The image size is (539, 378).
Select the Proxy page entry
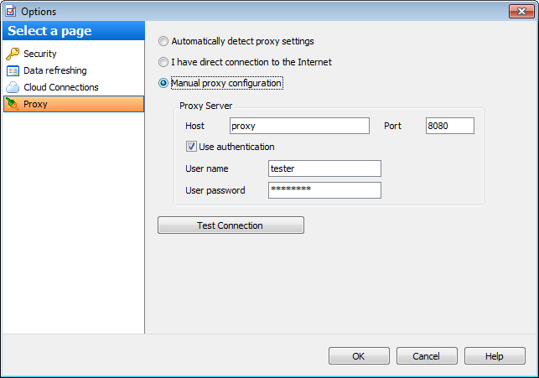tap(74, 104)
